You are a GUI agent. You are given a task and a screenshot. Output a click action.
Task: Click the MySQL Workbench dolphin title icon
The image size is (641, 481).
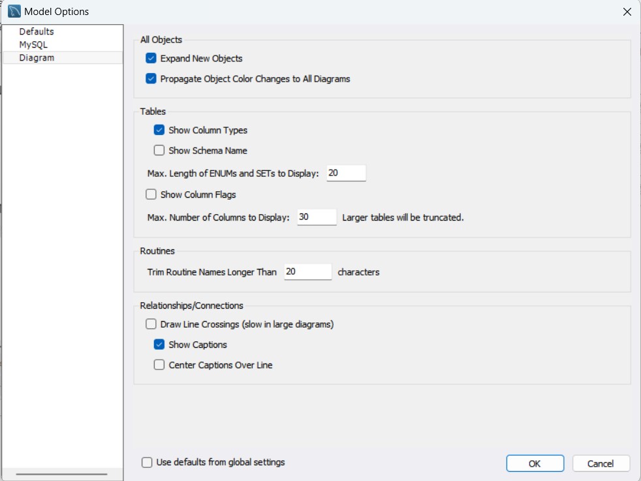point(14,11)
